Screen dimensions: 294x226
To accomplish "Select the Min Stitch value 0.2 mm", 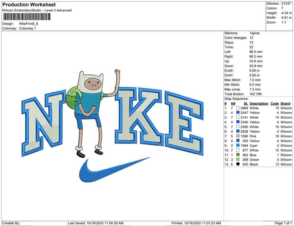I will tap(255, 85).
